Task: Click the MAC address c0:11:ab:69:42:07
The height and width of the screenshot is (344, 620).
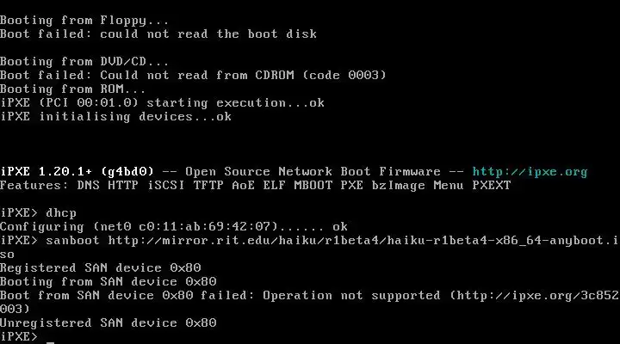Action: click(x=204, y=227)
